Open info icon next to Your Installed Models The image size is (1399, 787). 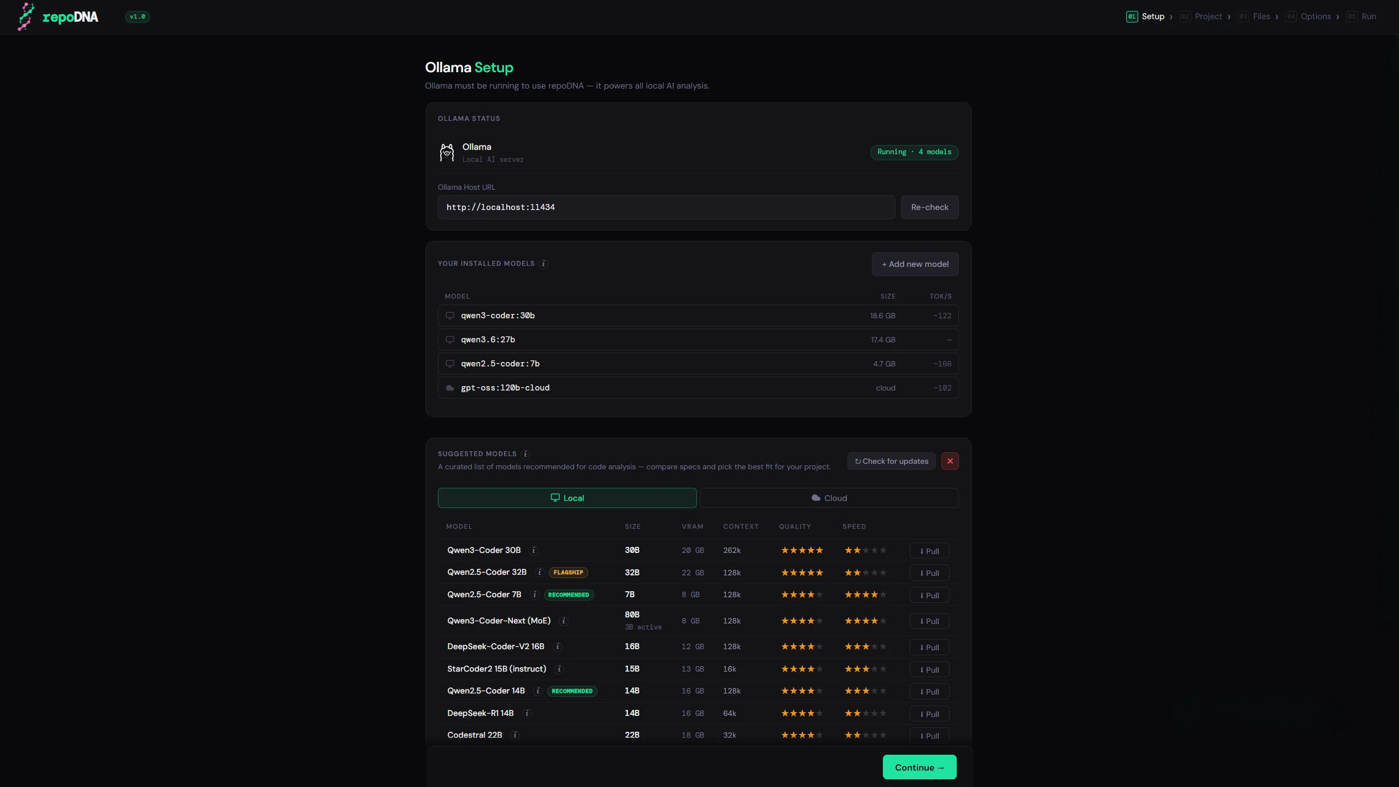[x=543, y=264]
